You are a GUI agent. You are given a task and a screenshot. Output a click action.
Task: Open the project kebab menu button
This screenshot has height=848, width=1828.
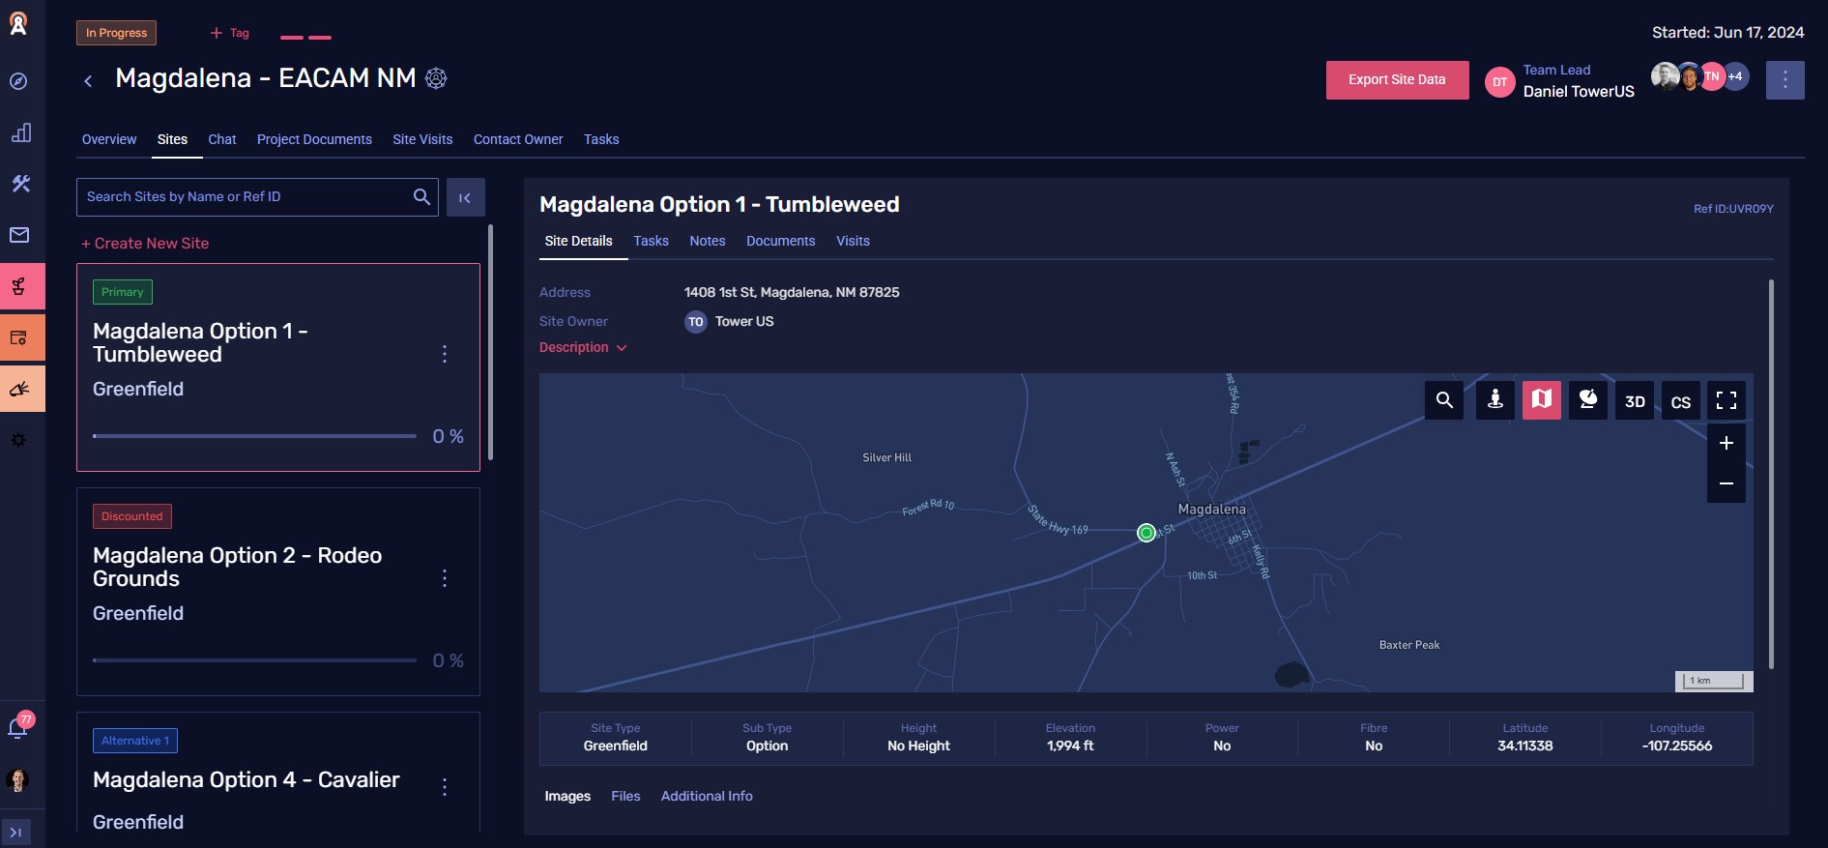(1784, 80)
